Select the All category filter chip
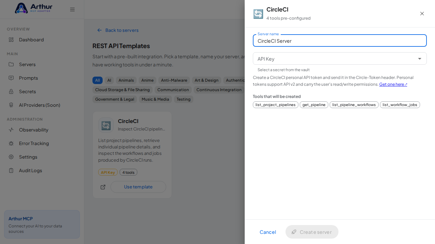435x244 pixels. pos(98,80)
